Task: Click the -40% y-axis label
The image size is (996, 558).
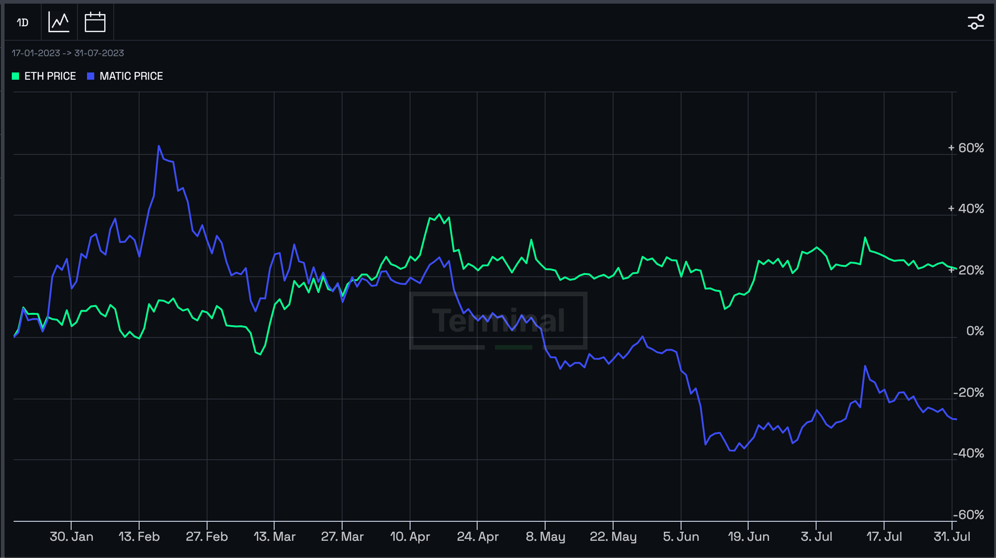Action: (x=969, y=453)
